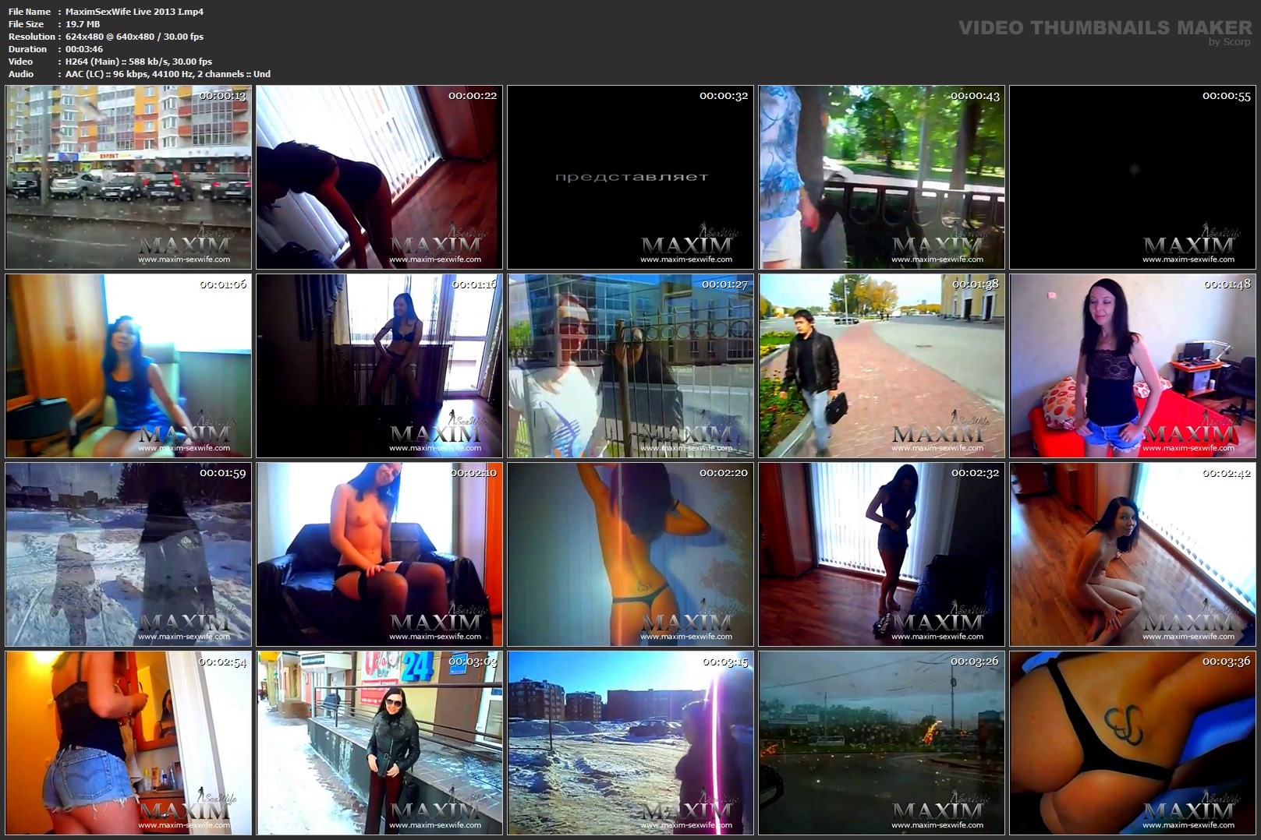Image resolution: width=1261 pixels, height=840 pixels.
Task: Click the file name MaximSexWife Live 2013 I.mp4
Action: pyautogui.click(x=134, y=12)
